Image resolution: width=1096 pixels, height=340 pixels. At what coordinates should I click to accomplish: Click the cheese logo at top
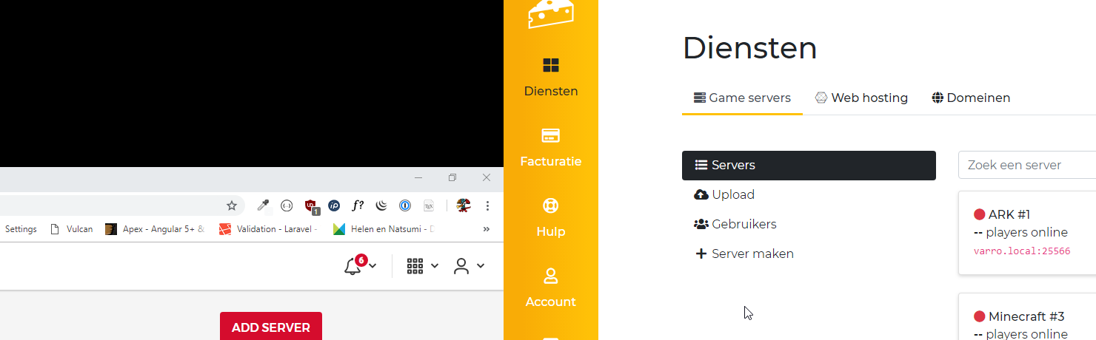point(550,13)
